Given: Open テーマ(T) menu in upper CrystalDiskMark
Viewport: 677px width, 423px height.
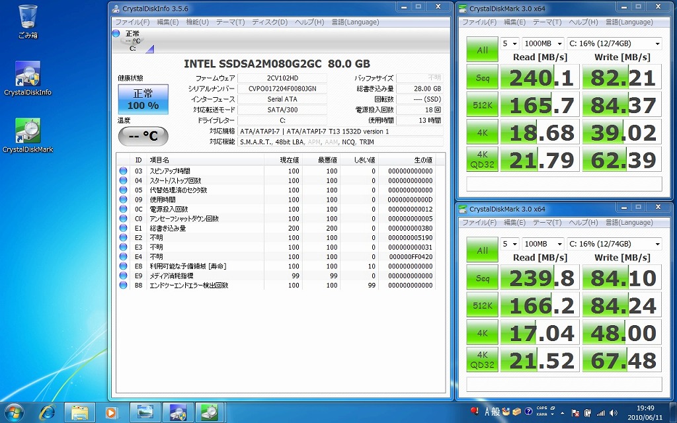Looking at the screenshot, I should [547, 22].
